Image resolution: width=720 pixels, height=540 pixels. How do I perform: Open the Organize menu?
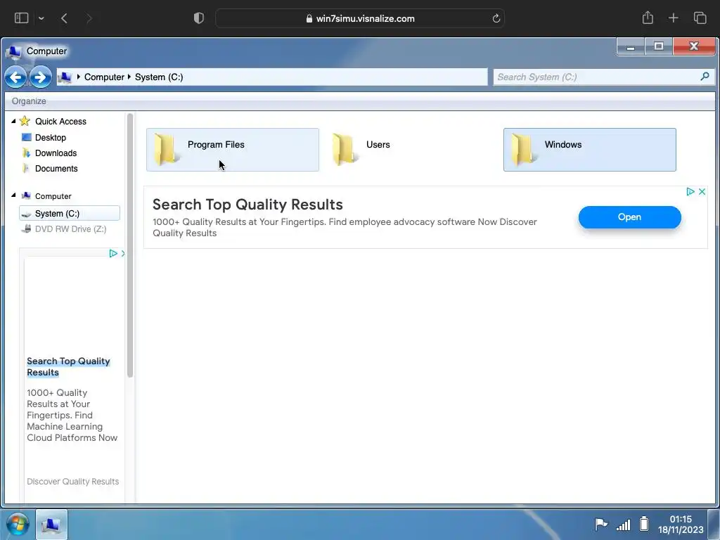click(x=29, y=101)
